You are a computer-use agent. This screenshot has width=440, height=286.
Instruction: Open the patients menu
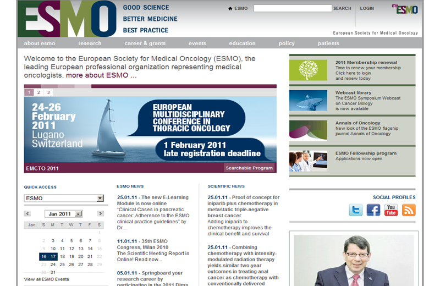tap(328, 43)
